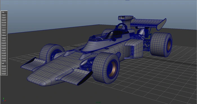Open the GraphE graph editor
Viewport: 197px width, 104px height.
(x=4, y=48)
